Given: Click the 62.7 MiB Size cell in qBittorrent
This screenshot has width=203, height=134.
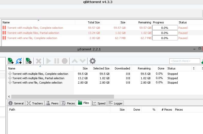Looking at the screenshot, I should [120, 38].
